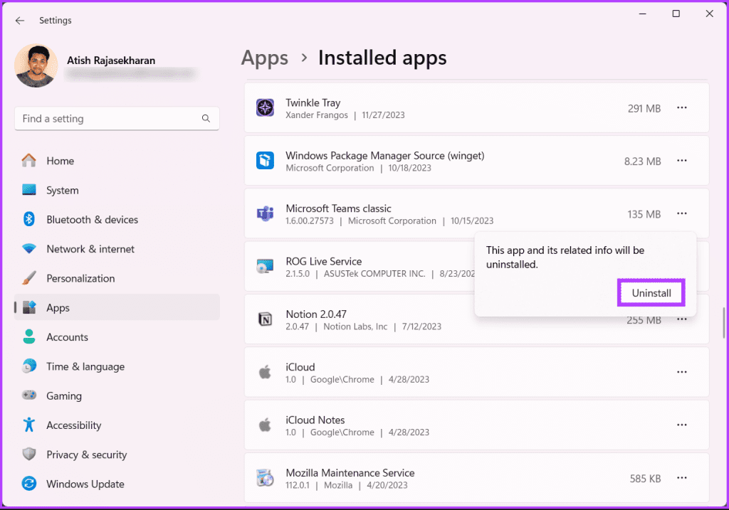Click the Apps breadcrumb link
This screenshot has height=510, width=729.
click(264, 58)
